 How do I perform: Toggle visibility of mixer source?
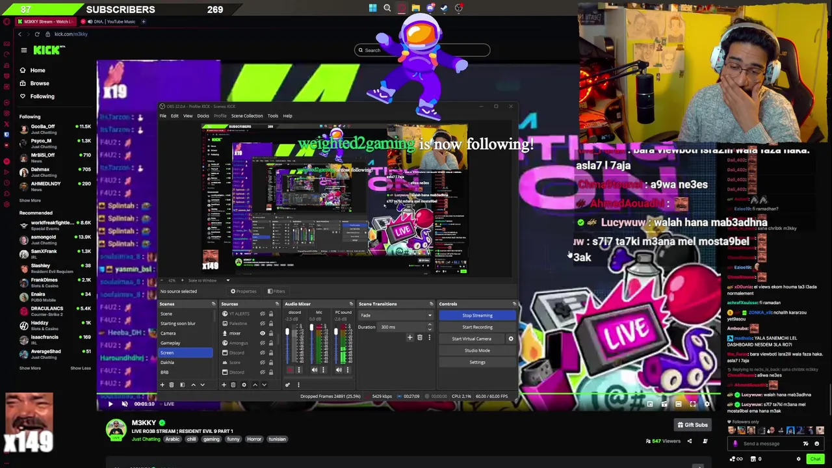[263, 333]
